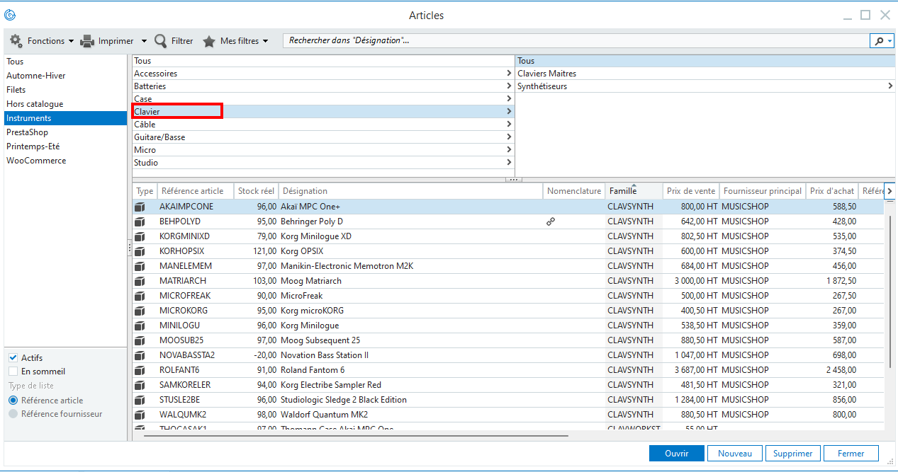Screen dimensions: 898x472
Task: Open Mes filtres star menu
Action: [x=236, y=41]
